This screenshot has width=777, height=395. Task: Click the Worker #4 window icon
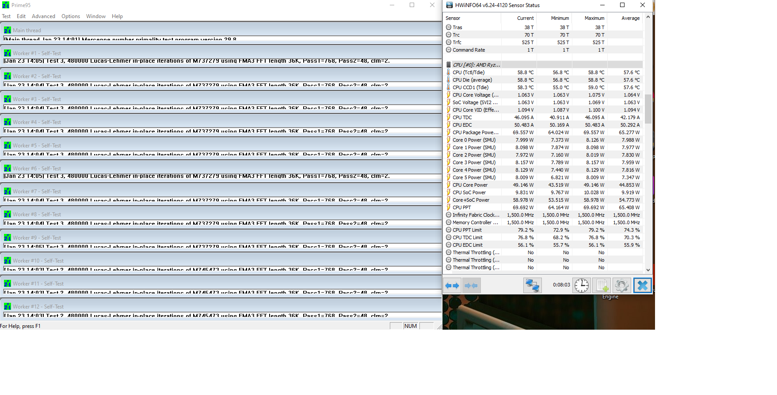coord(8,122)
